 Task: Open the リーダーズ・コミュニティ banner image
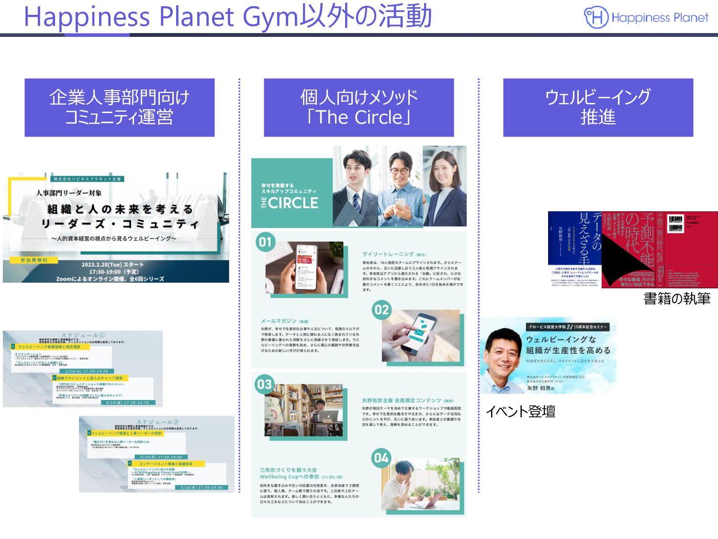(x=116, y=228)
